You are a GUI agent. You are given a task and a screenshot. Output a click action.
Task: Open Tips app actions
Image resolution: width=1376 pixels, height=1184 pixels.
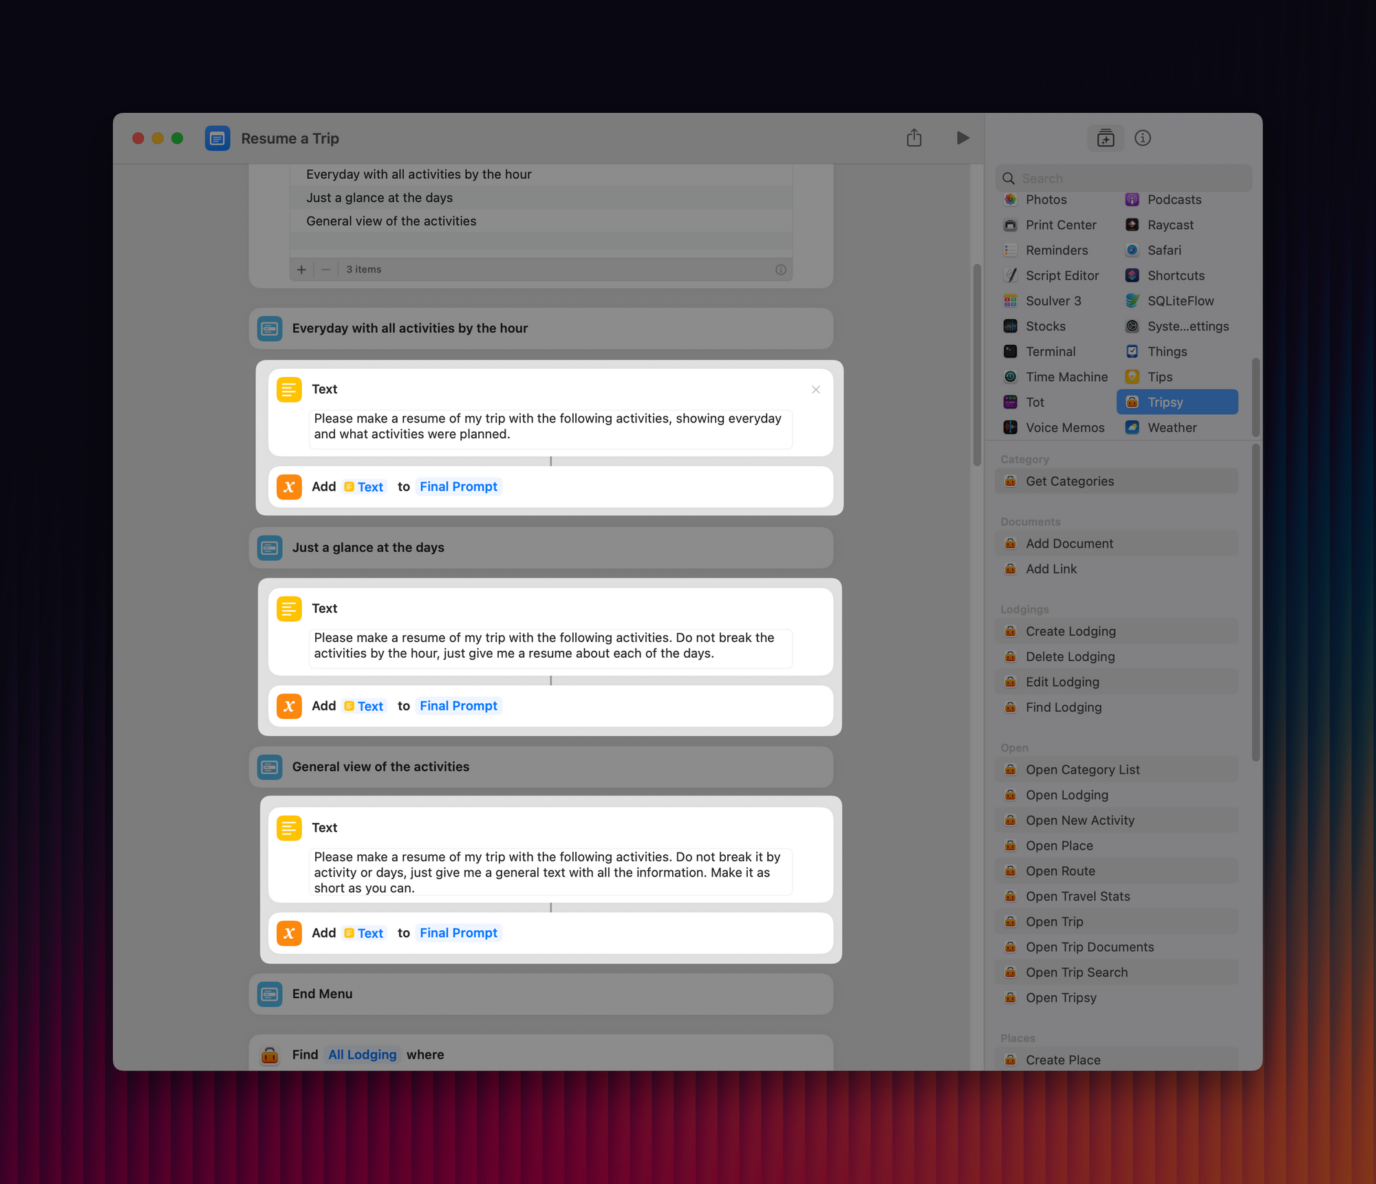coord(1159,377)
